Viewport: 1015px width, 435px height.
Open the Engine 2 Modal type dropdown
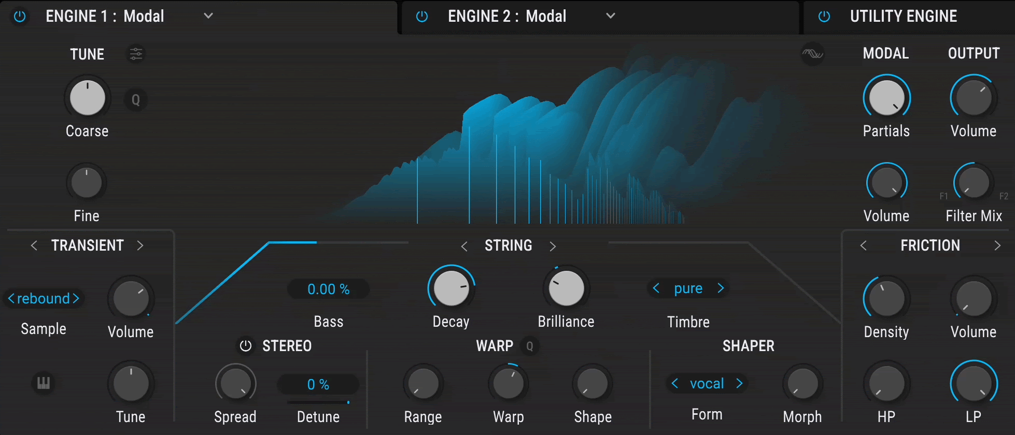click(611, 16)
